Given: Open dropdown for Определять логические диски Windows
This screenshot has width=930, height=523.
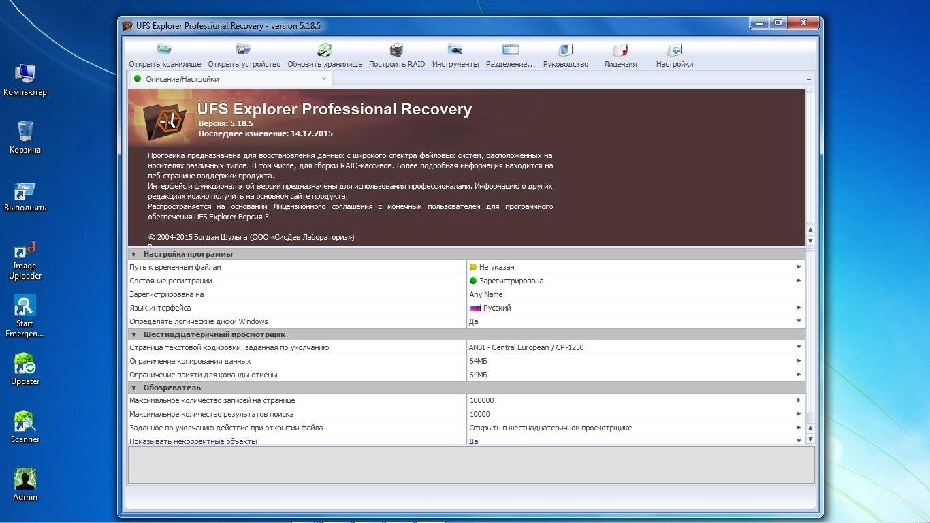Looking at the screenshot, I should [x=799, y=321].
